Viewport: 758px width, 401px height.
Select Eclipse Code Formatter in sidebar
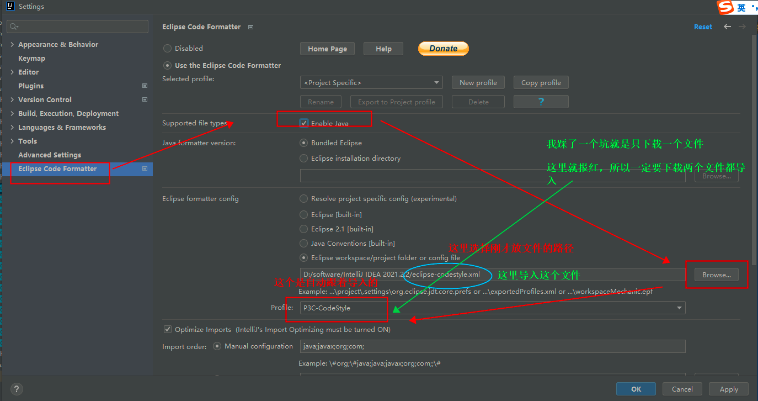[x=77, y=168]
